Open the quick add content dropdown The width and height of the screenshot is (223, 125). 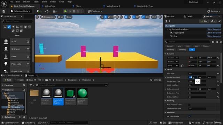[39, 11]
